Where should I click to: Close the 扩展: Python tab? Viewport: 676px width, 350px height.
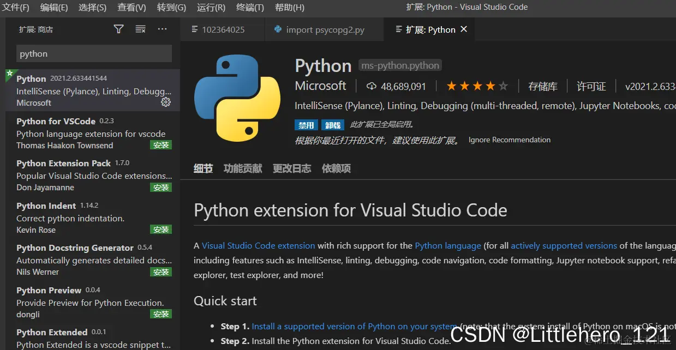tap(464, 29)
